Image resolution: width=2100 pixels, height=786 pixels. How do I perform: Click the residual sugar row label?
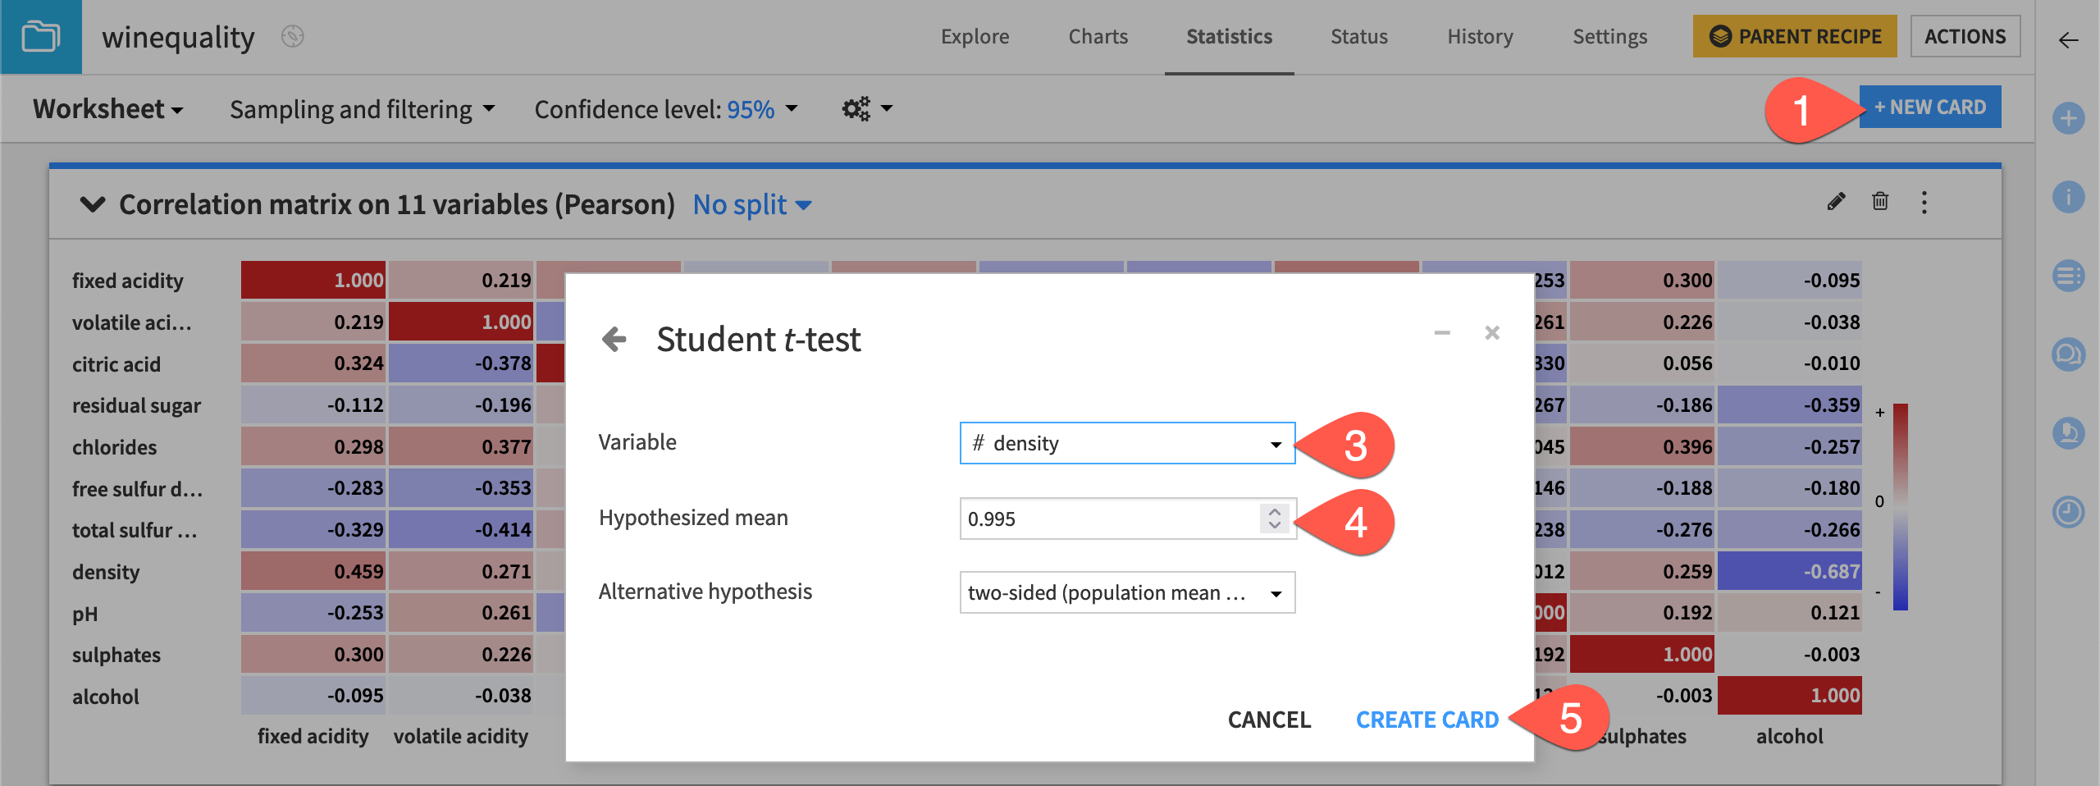(x=136, y=405)
